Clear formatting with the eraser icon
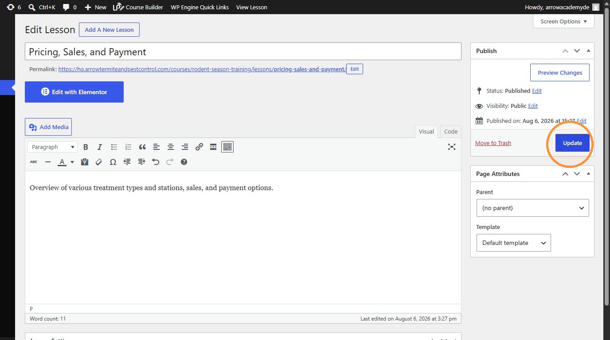Screen dimensions: 610x340 [99, 162]
